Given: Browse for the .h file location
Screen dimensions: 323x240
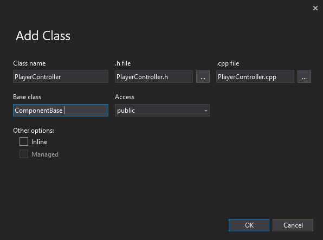Looking at the screenshot, I should [203, 77].
